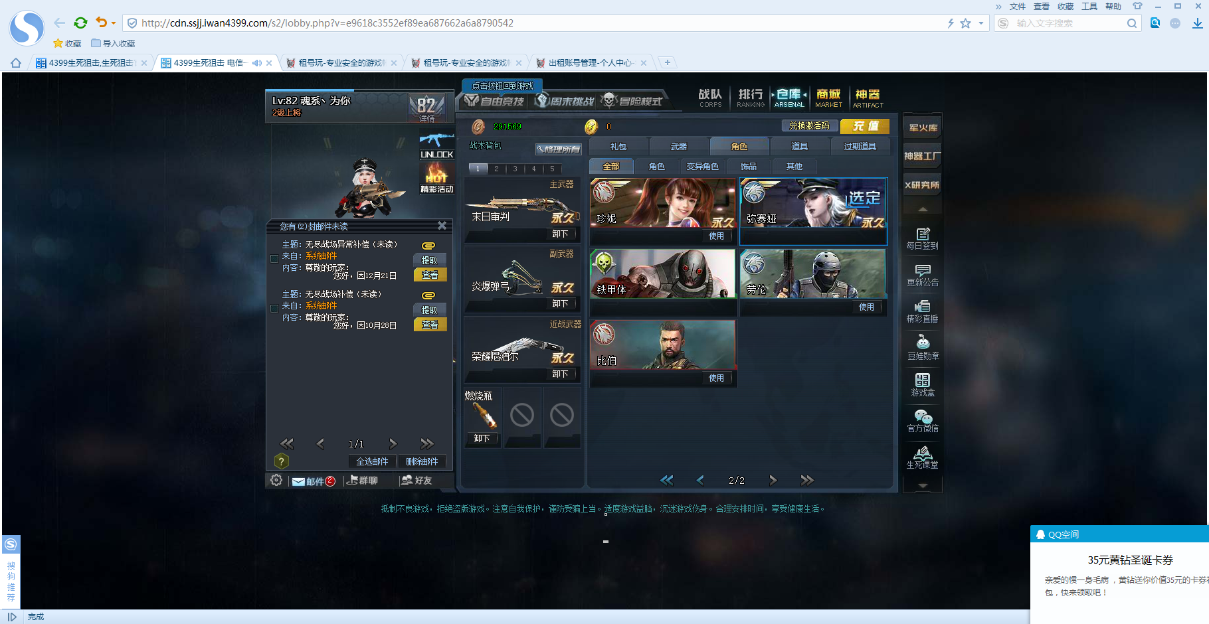Click the search magnifier in search box
The image size is (1209, 624).
1132,23
